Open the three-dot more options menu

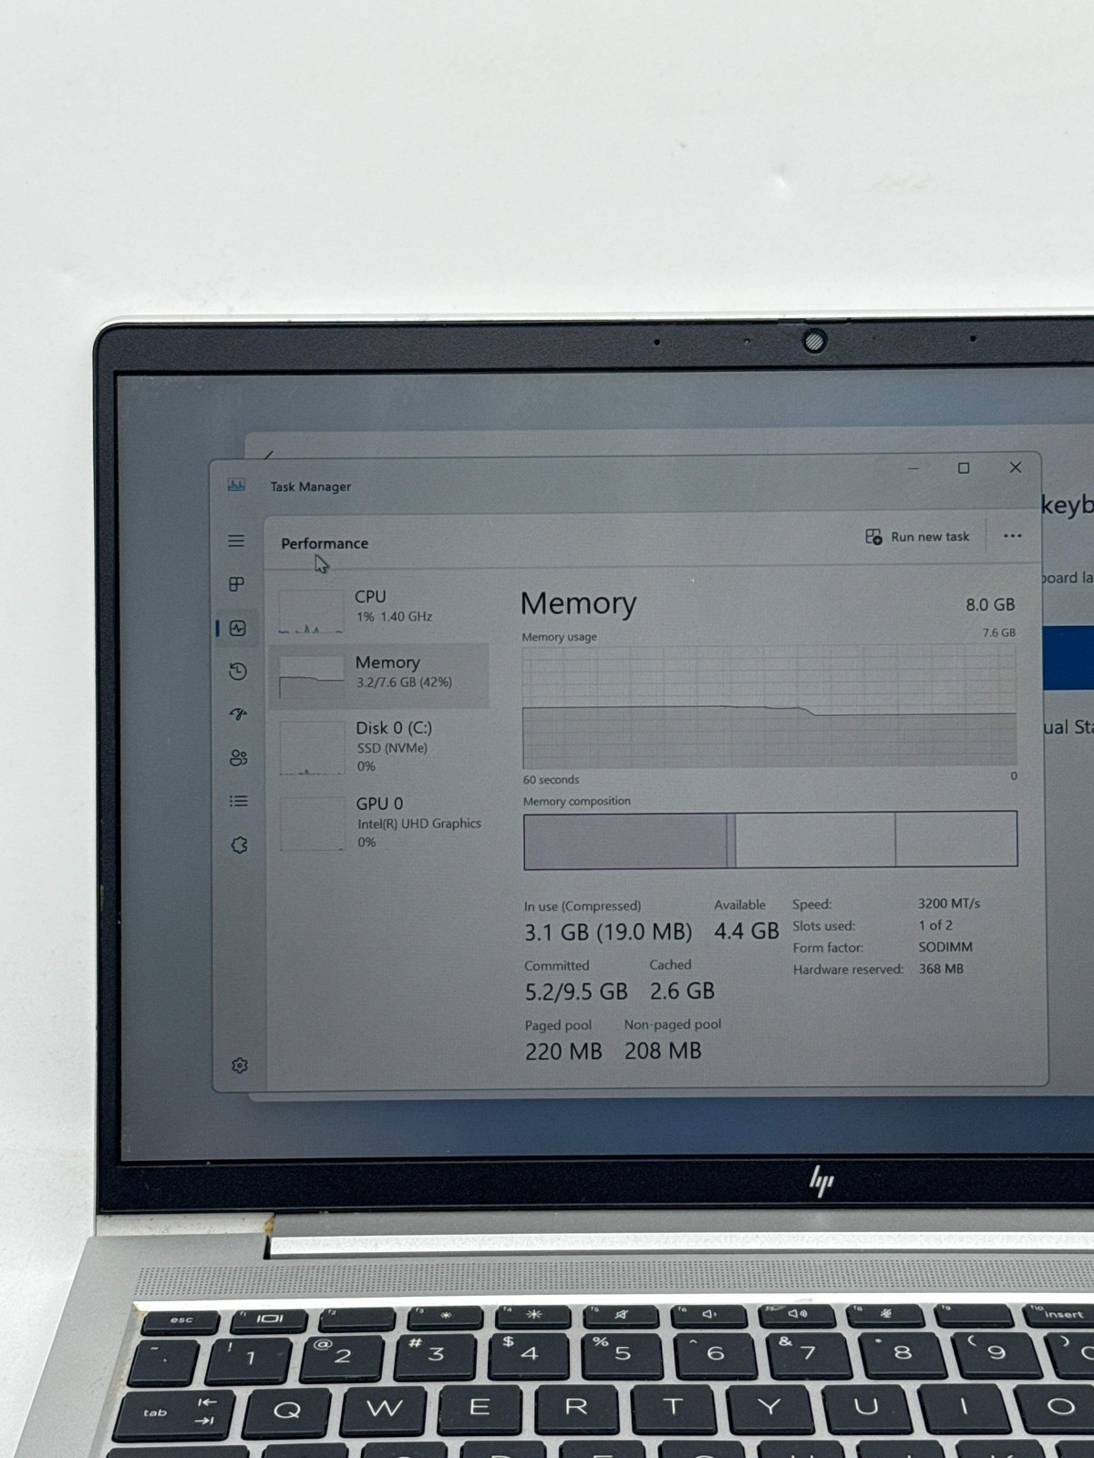click(x=1012, y=536)
